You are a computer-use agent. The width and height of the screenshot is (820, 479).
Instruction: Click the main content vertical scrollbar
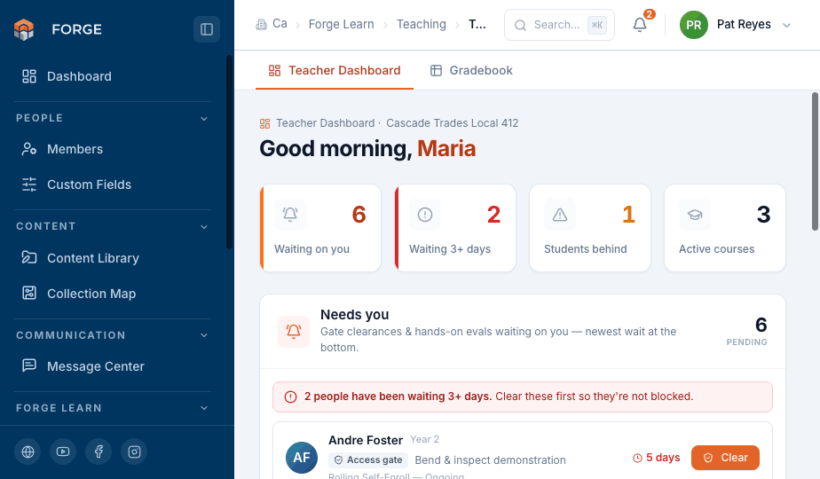pos(815,161)
